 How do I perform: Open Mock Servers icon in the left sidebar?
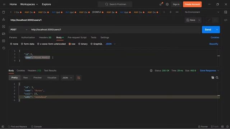(4, 34)
